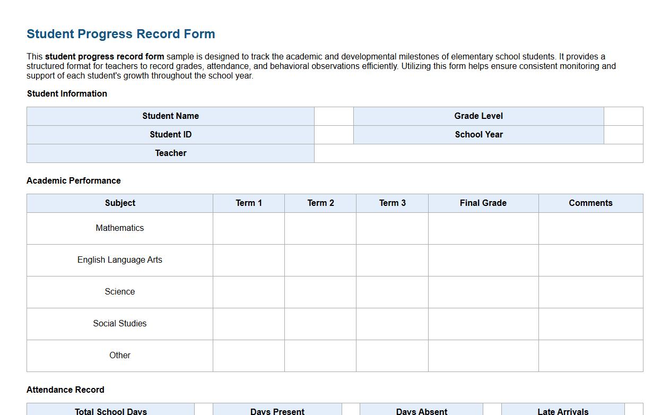The image size is (670, 415).
Task: Click the School Year entry cell
Action: pos(623,134)
